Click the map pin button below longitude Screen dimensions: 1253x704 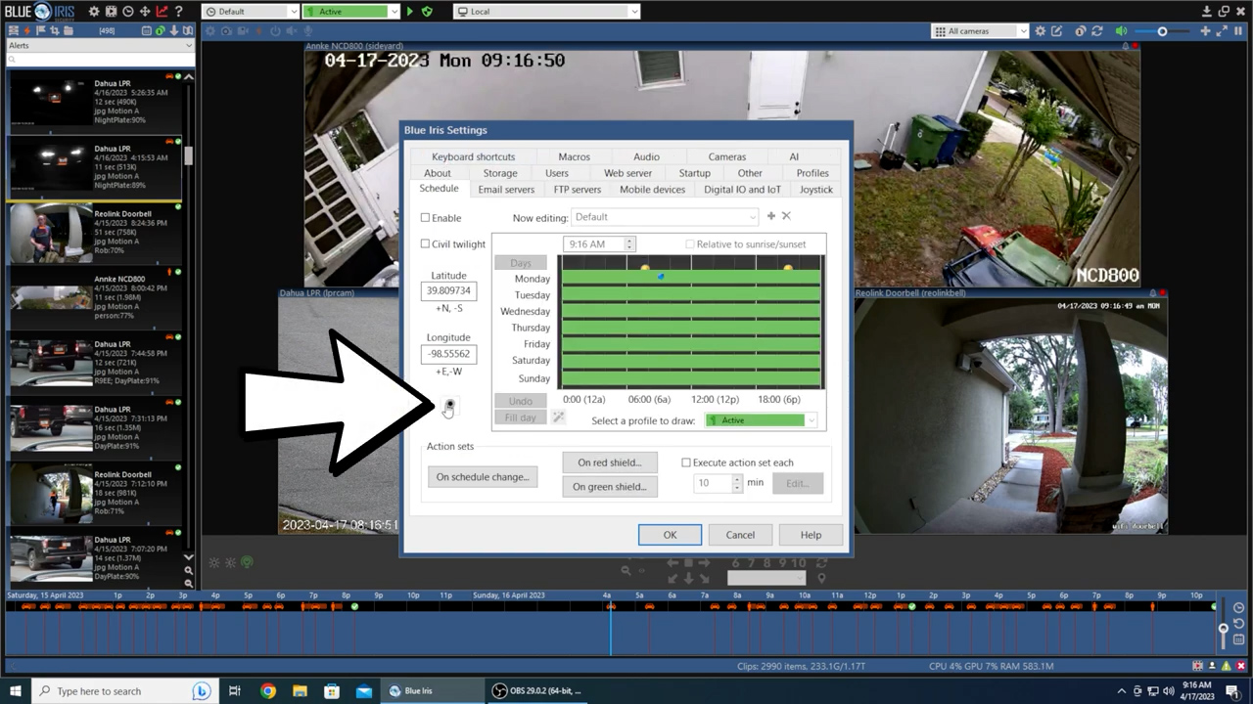[449, 405]
